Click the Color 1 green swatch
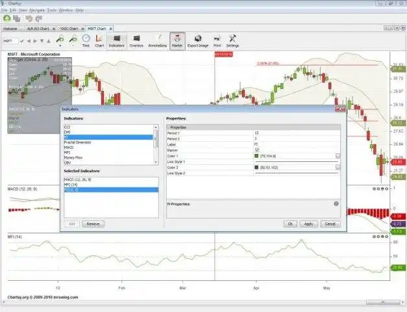Viewport: 407px width, 312px height. click(x=256, y=156)
